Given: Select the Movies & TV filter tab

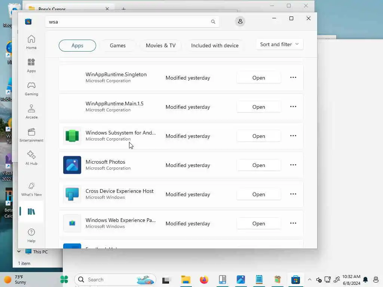Looking at the screenshot, I should coord(160,46).
